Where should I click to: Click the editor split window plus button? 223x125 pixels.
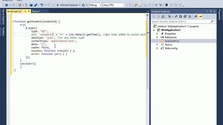(147, 15)
